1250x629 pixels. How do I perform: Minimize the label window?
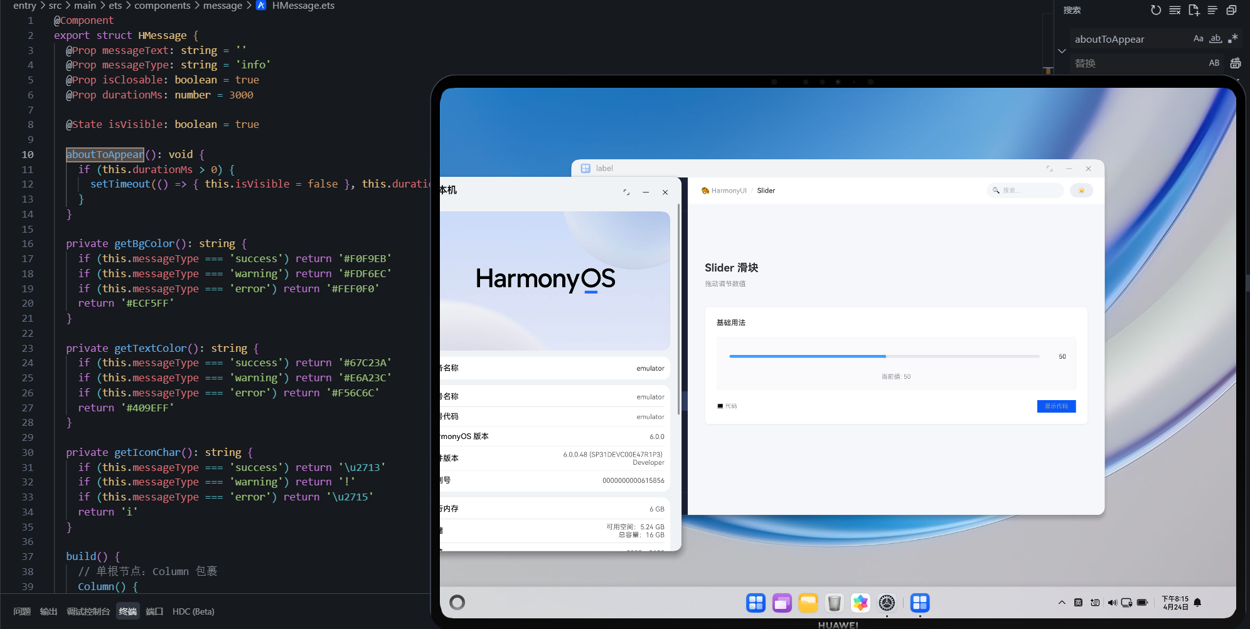[x=1069, y=169]
